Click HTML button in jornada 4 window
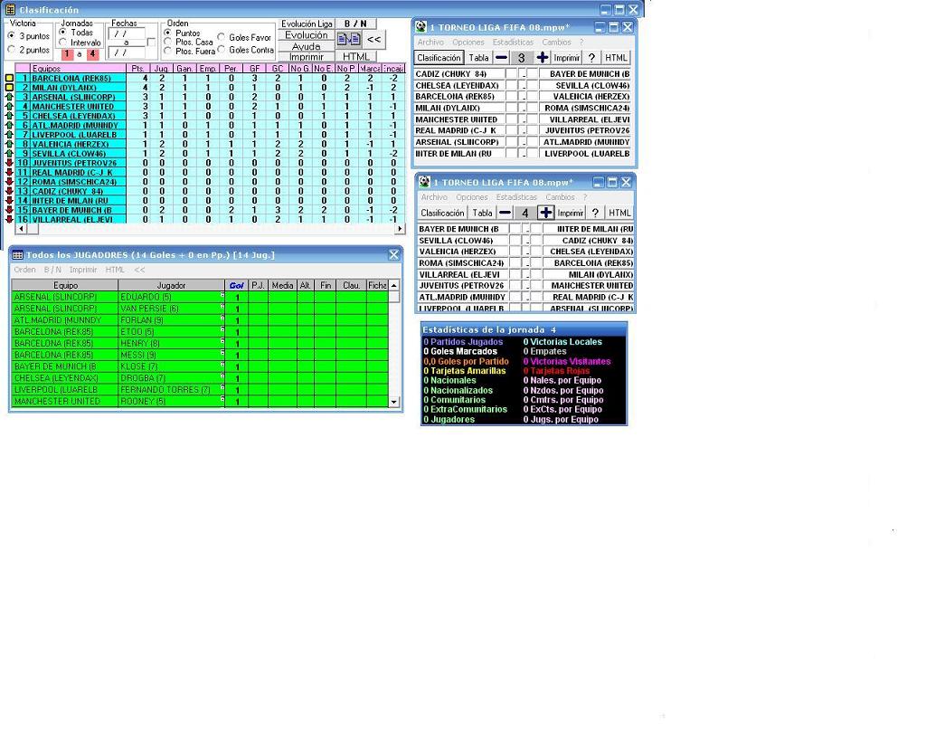The height and width of the screenshot is (742, 926). pyautogui.click(x=619, y=213)
